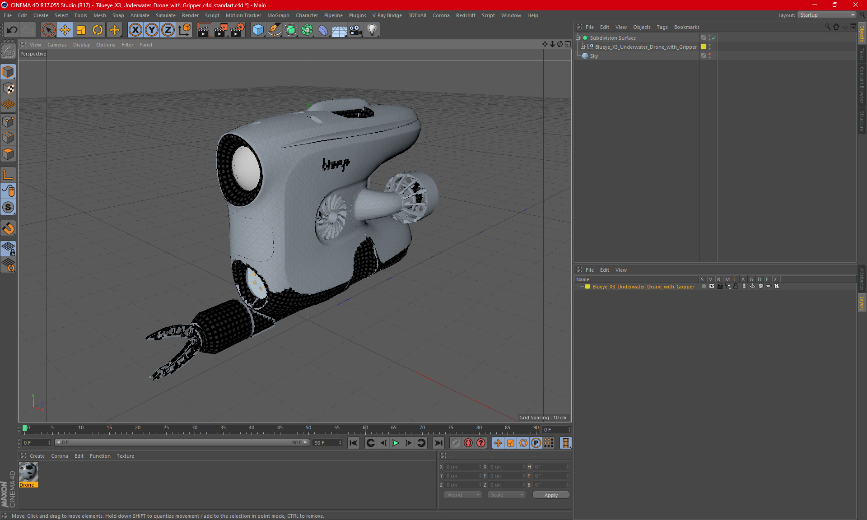867x520 pixels.
Task: Select the Live Selection tool
Action: [48, 30]
